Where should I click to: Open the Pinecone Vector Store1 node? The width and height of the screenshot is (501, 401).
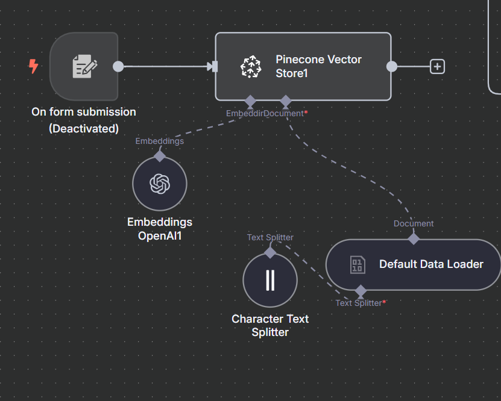pyautogui.click(x=303, y=66)
